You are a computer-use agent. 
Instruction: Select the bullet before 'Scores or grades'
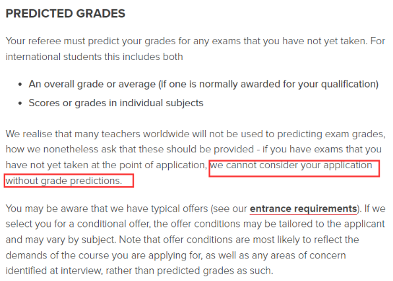(x=20, y=104)
